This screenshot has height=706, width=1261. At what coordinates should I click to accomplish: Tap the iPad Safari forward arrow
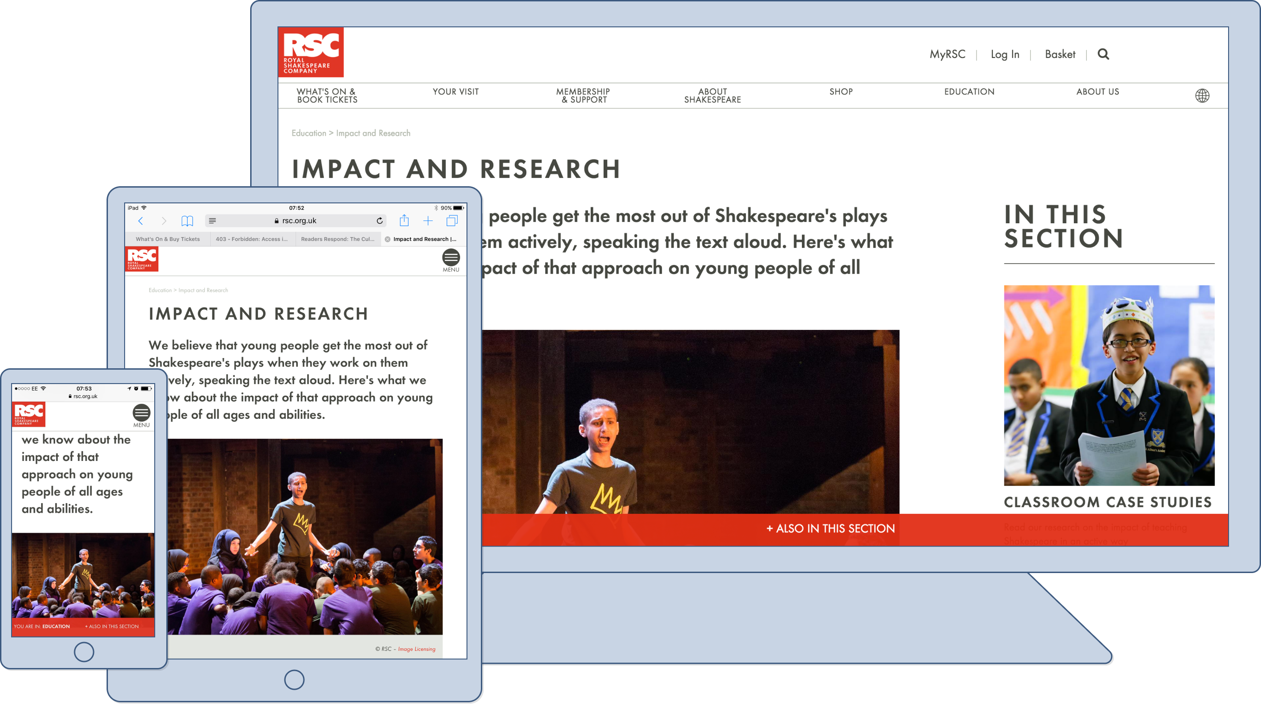164,221
